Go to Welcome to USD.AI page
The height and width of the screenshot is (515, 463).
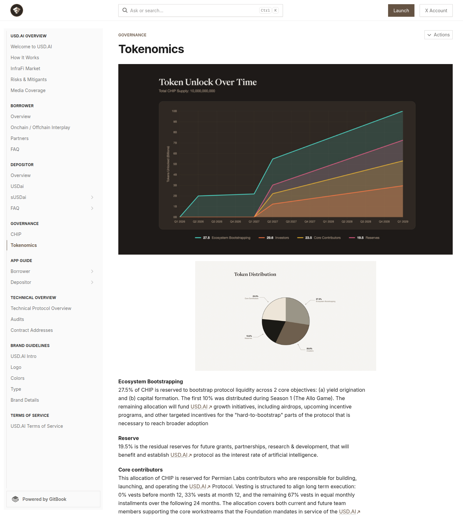(x=31, y=47)
